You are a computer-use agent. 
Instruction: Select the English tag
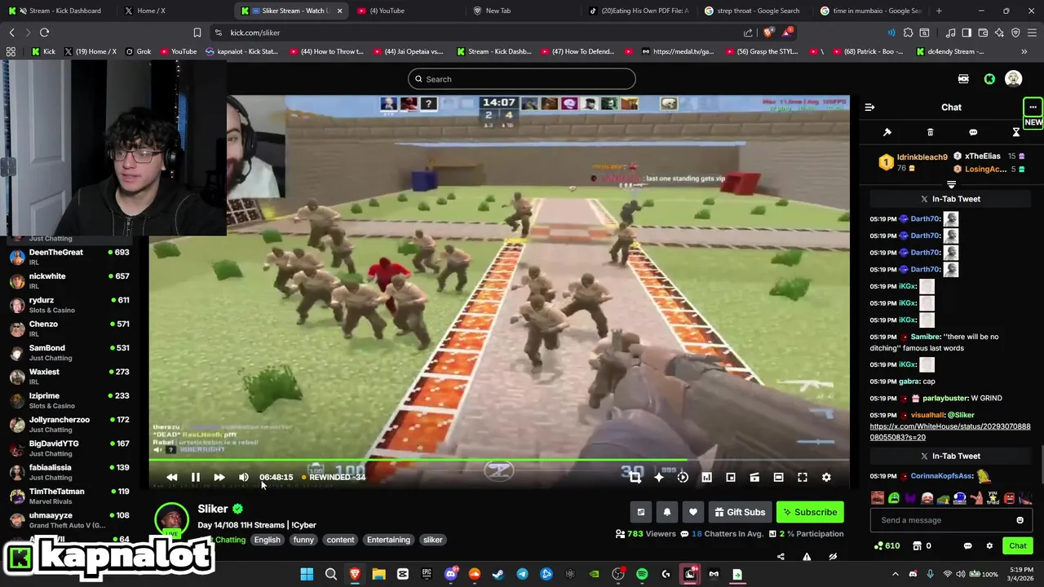267,540
